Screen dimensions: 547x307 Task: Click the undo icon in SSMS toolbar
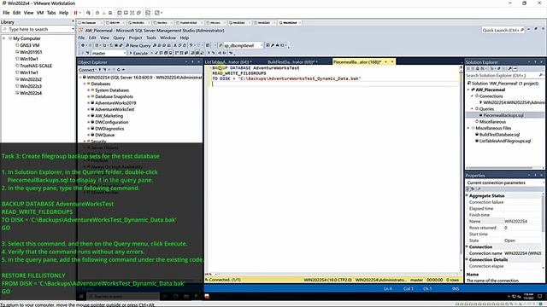click(x=191, y=45)
